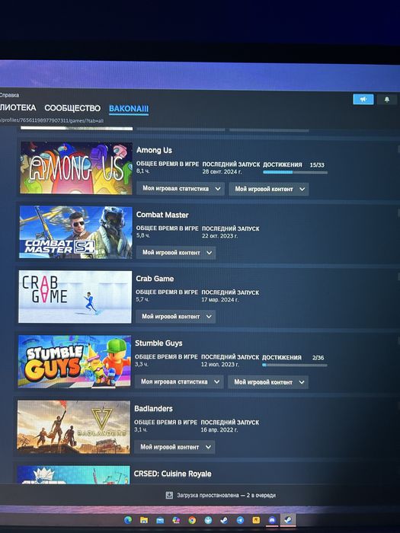The width and height of the screenshot is (400, 533).
Task: Click Among Us 'ДОСТИЖЕНИЯ' label
Action: 283,164
